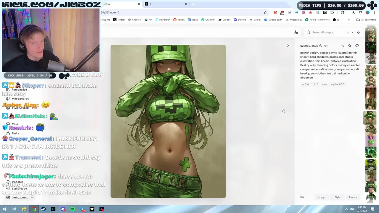This screenshot has height=213, width=379.
Task: Bookmark this page with the star icon
Action: tap(265, 12)
